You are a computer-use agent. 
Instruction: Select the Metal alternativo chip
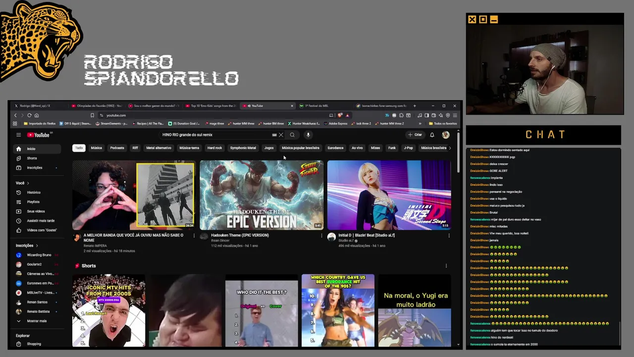point(158,148)
